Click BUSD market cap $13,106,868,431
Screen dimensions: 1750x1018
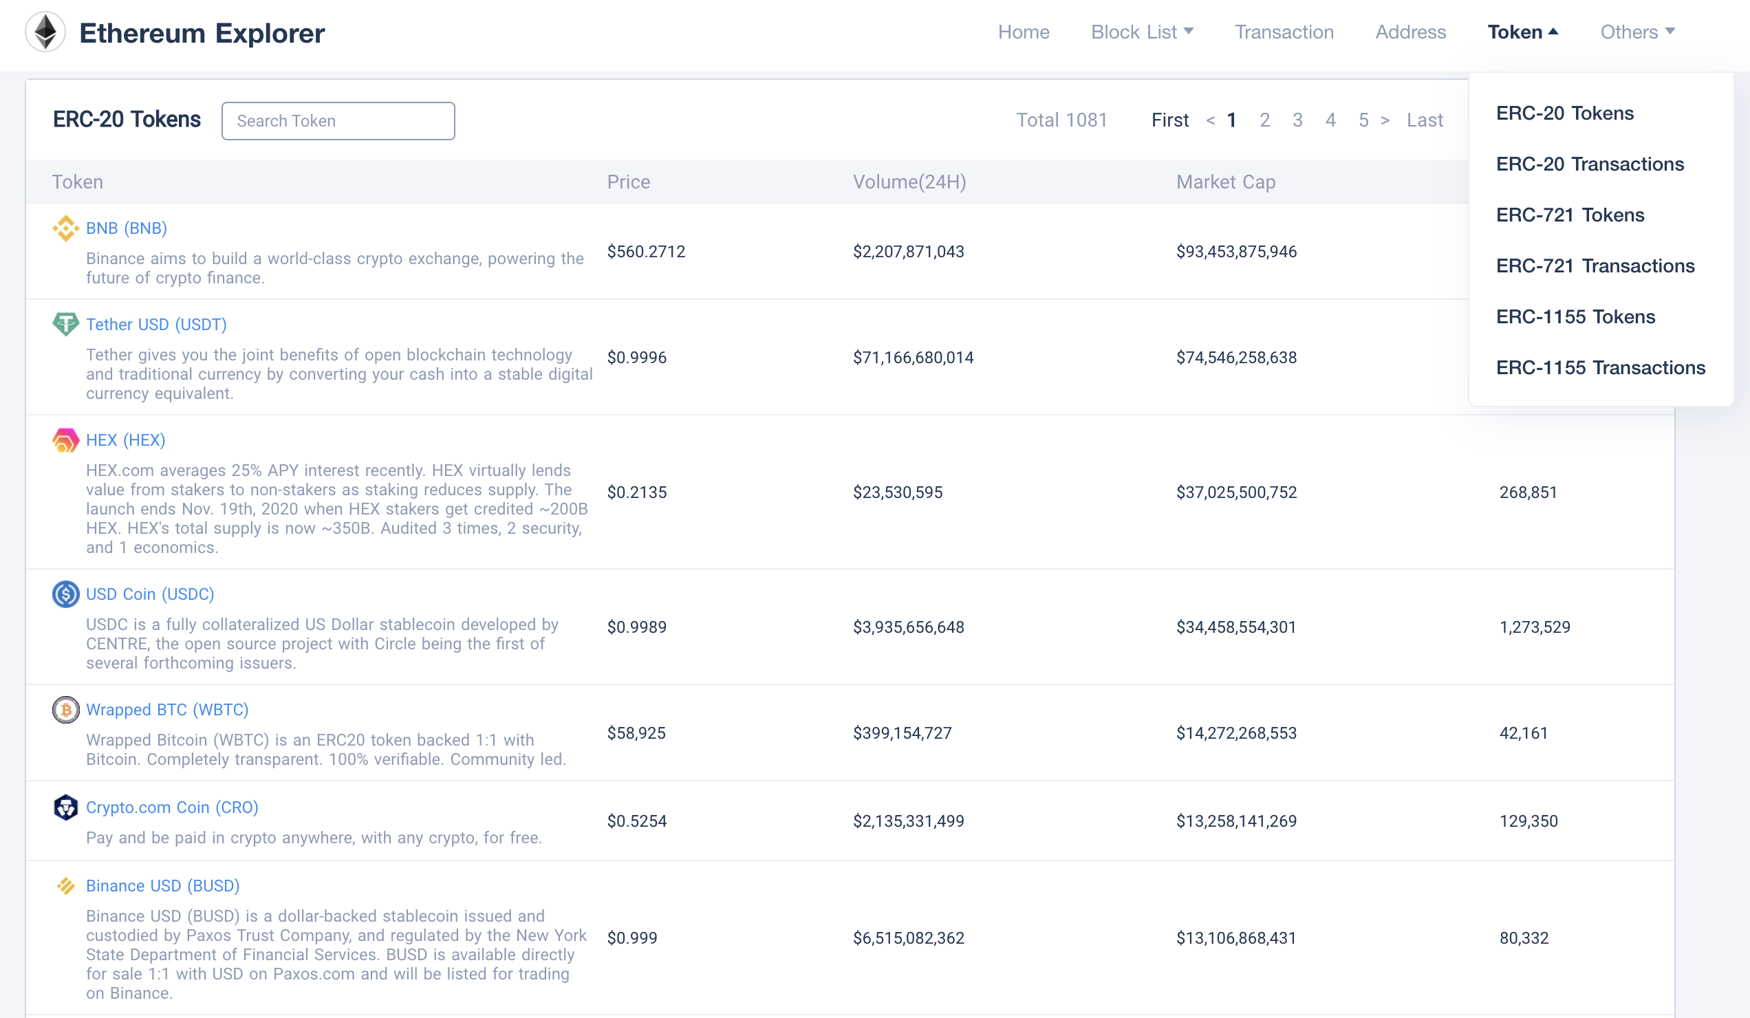[x=1236, y=938]
